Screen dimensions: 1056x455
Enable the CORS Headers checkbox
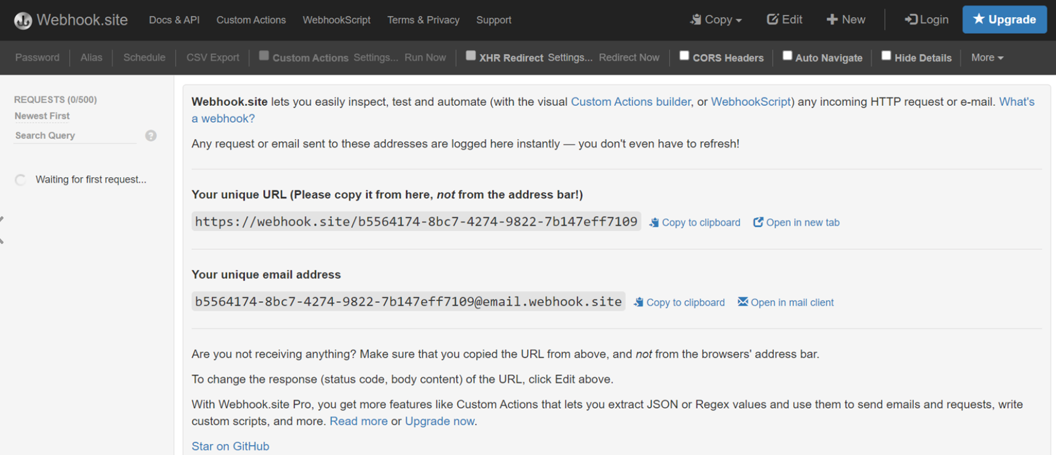684,56
